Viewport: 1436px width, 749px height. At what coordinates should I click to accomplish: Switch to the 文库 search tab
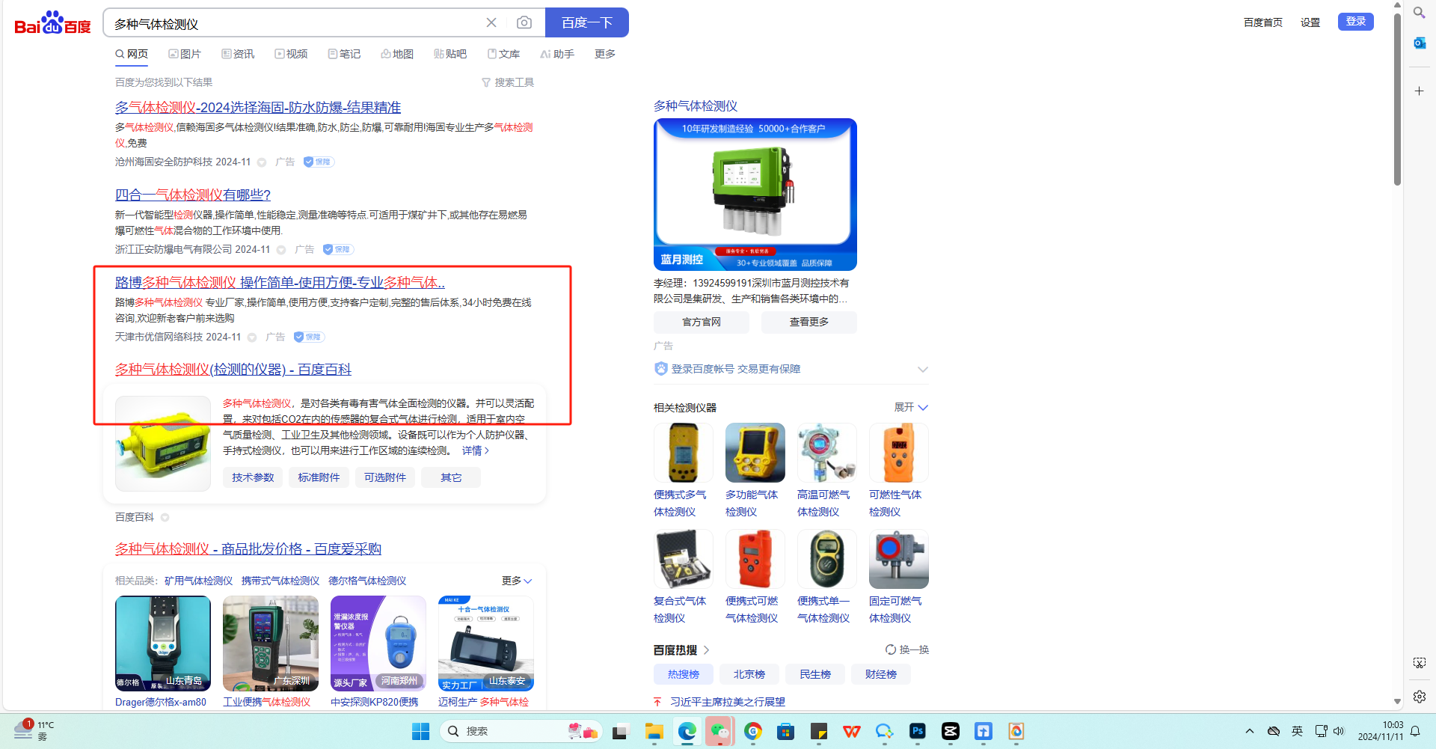503,54
